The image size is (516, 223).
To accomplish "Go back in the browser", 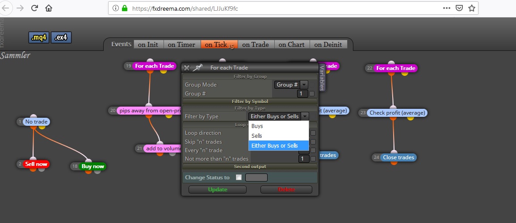I will (x=6, y=8).
